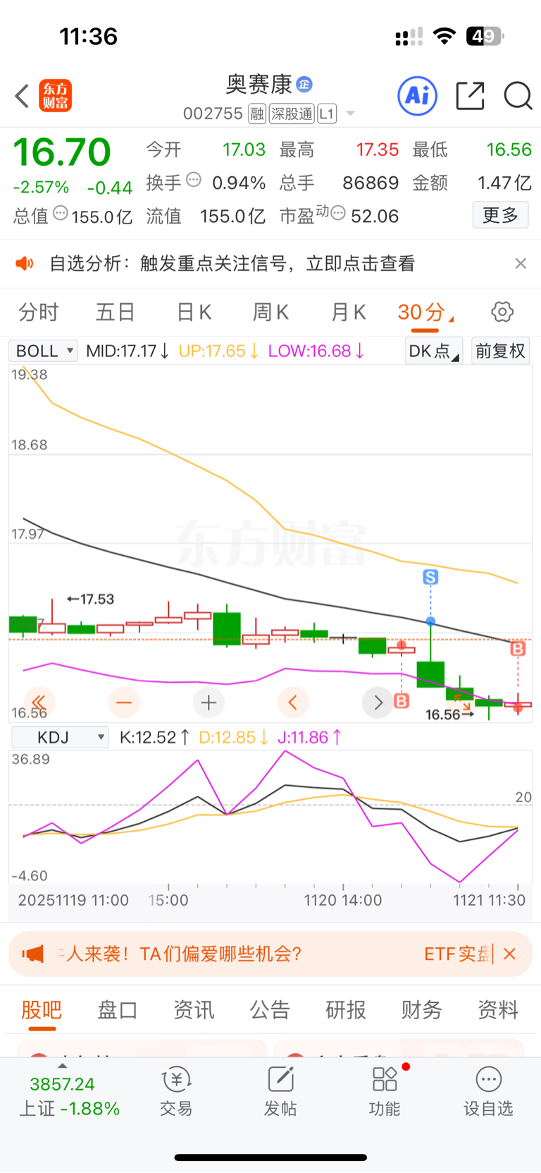
Task: Tap the share/export icon
Action: tap(470, 96)
